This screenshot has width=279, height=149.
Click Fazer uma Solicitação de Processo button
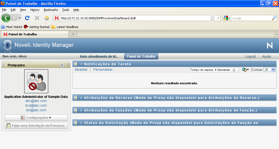tap(36, 125)
